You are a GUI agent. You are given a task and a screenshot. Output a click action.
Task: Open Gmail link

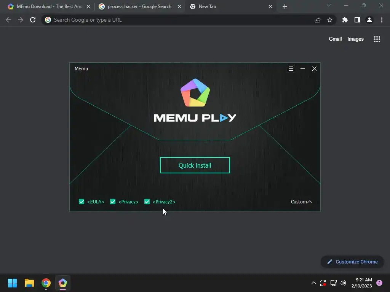(x=335, y=39)
